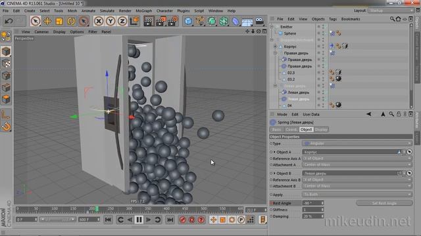Select the Model mode cube icon
Image resolution: width=421 pixels, height=236 pixels.
pyautogui.click(x=6, y=51)
